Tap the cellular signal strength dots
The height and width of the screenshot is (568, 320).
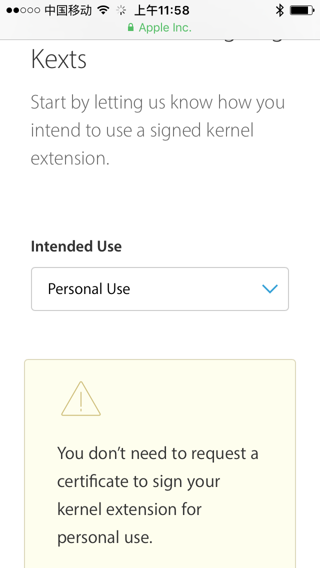[x=23, y=10]
